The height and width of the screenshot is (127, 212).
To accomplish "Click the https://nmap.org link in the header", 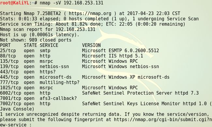I will (x=90, y=13).
